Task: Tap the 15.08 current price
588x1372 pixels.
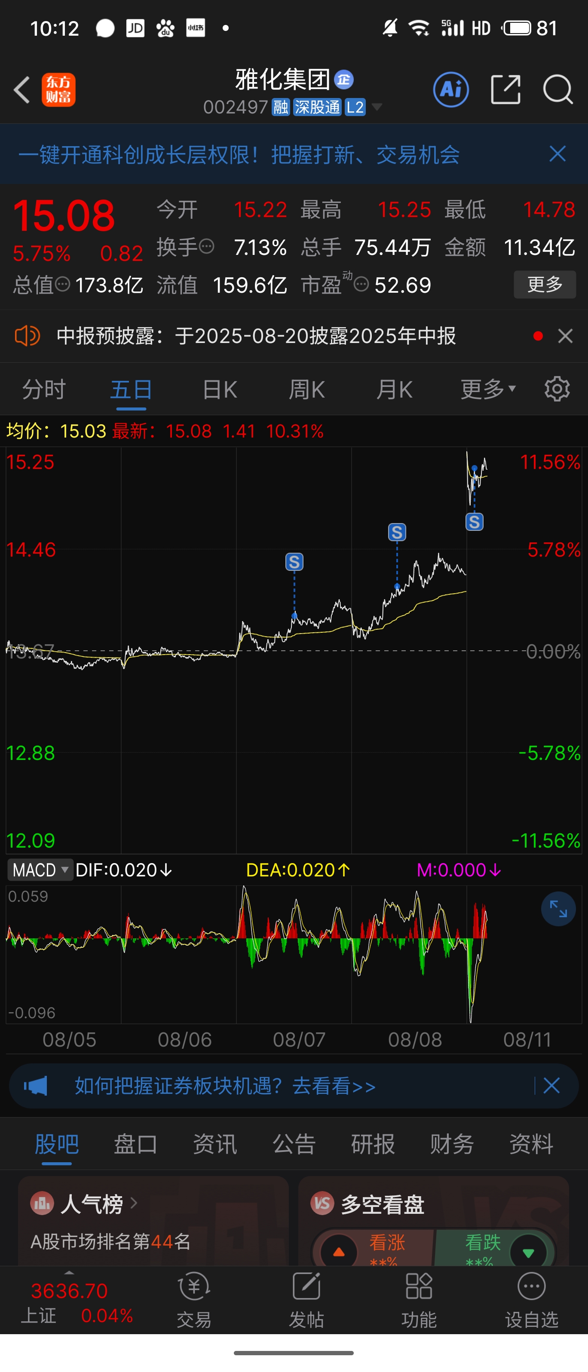Action: 64,216
